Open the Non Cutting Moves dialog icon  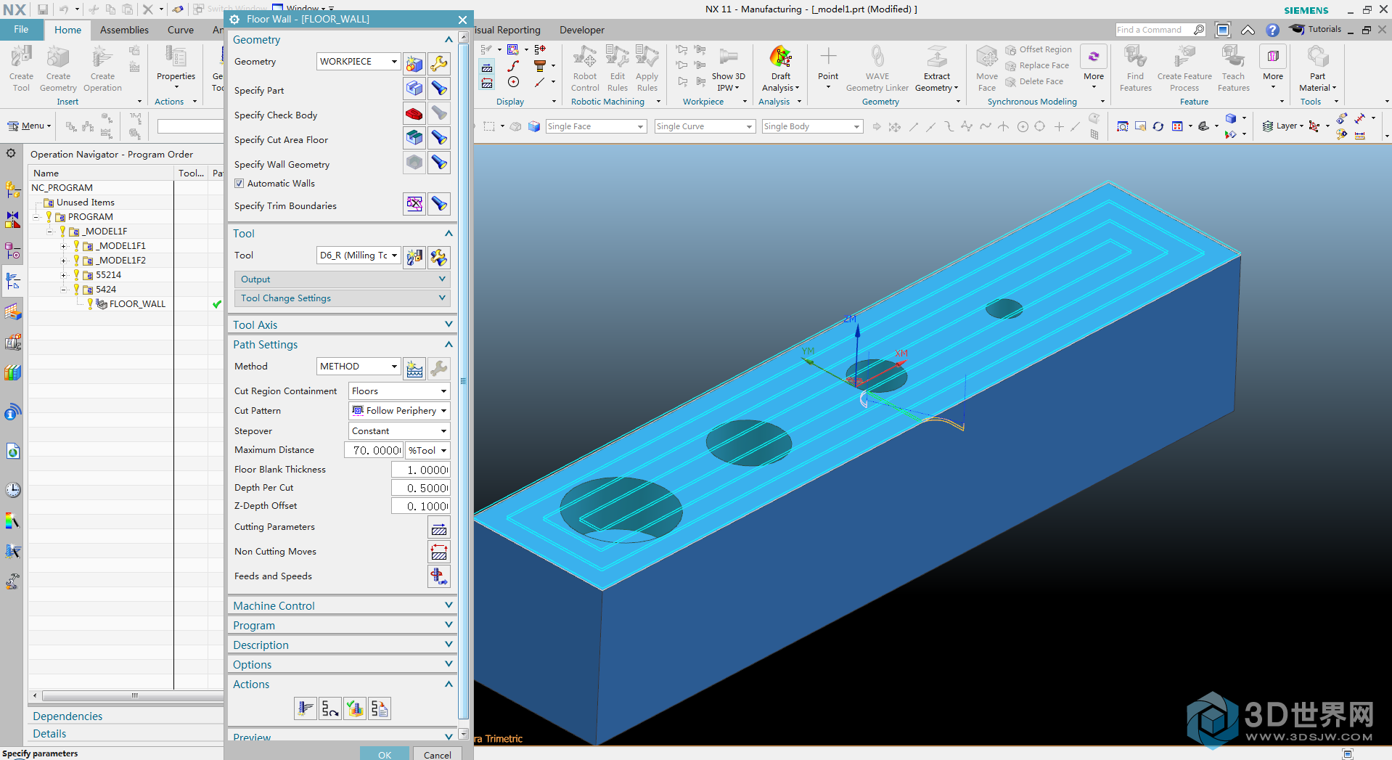(x=439, y=552)
